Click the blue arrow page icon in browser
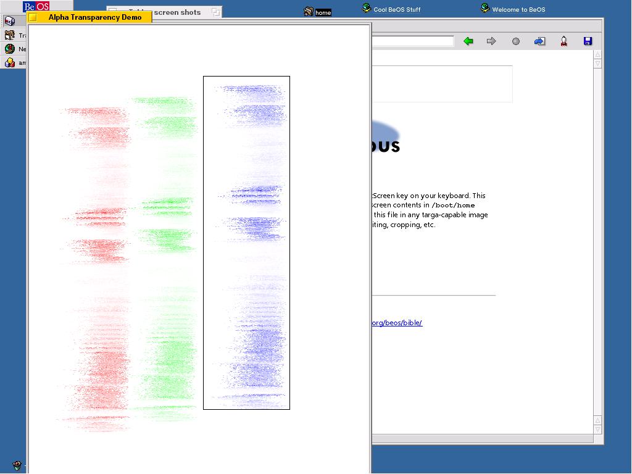632x474 pixels. 539,41
